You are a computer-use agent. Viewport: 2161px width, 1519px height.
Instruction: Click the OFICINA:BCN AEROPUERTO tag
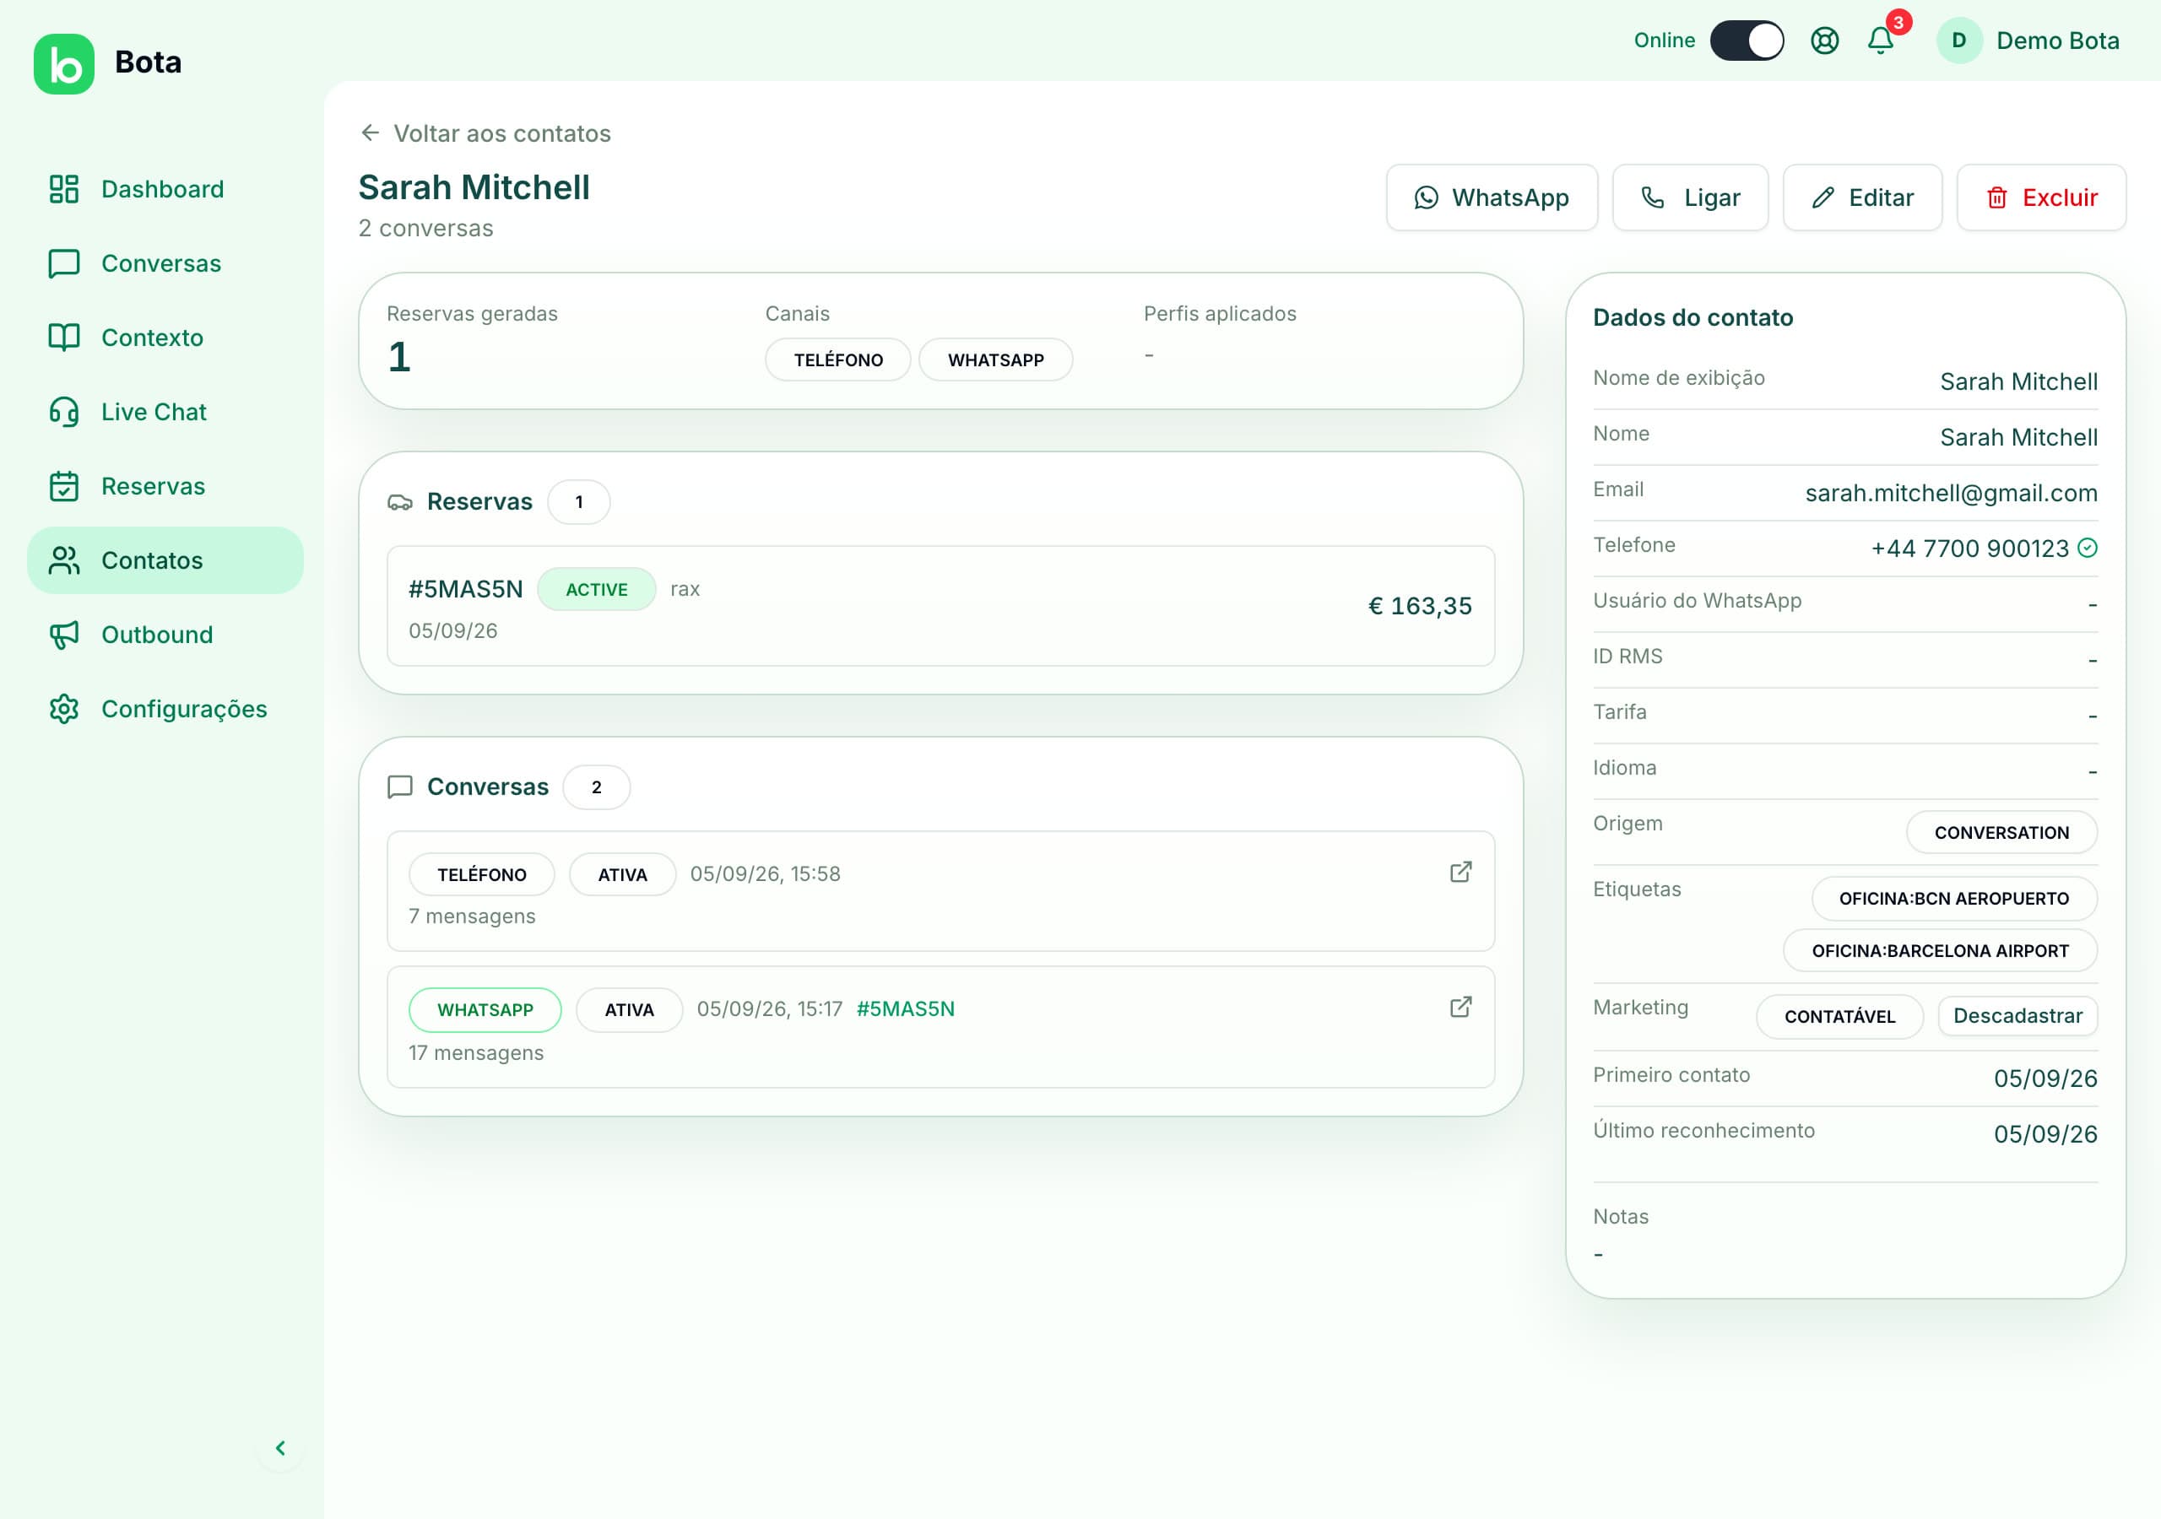coord(1954,899)
